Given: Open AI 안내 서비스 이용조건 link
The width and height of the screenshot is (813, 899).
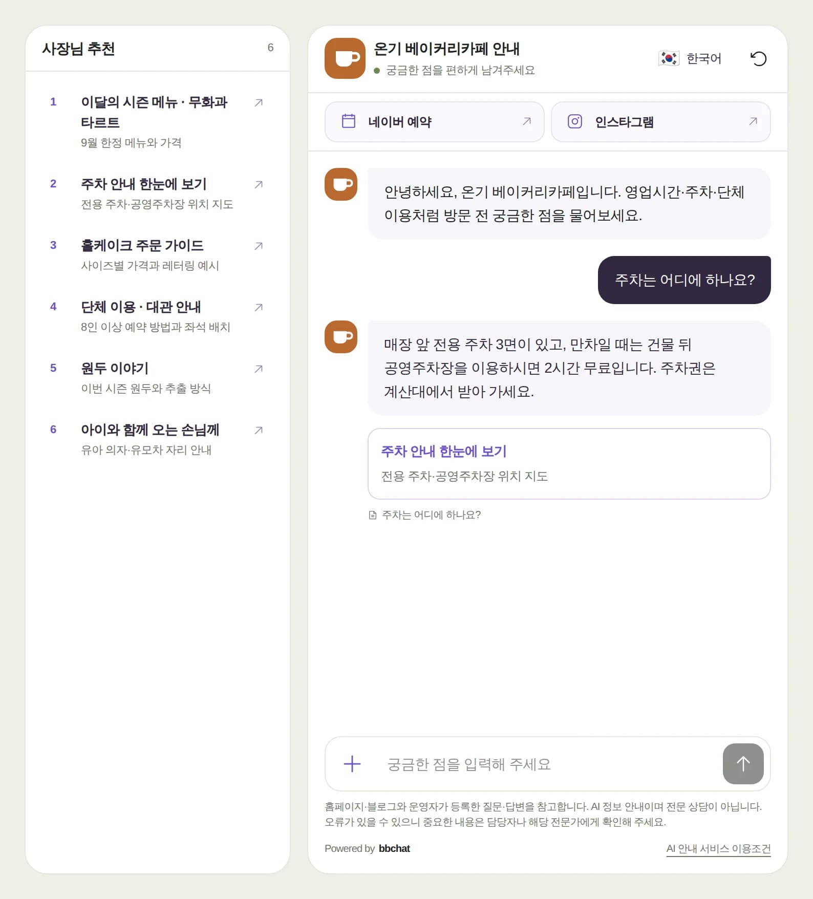Looking at the screenshot, I should click(718, 848).
